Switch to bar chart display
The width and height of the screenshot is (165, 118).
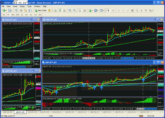(x=55, y=10)
